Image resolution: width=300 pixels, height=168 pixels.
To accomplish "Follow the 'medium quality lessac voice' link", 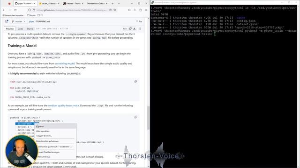I will [x=64, y=105].
